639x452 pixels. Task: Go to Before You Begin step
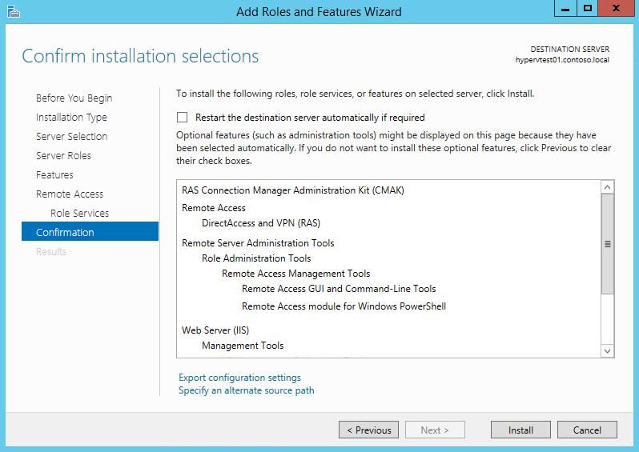click(74, 98)
